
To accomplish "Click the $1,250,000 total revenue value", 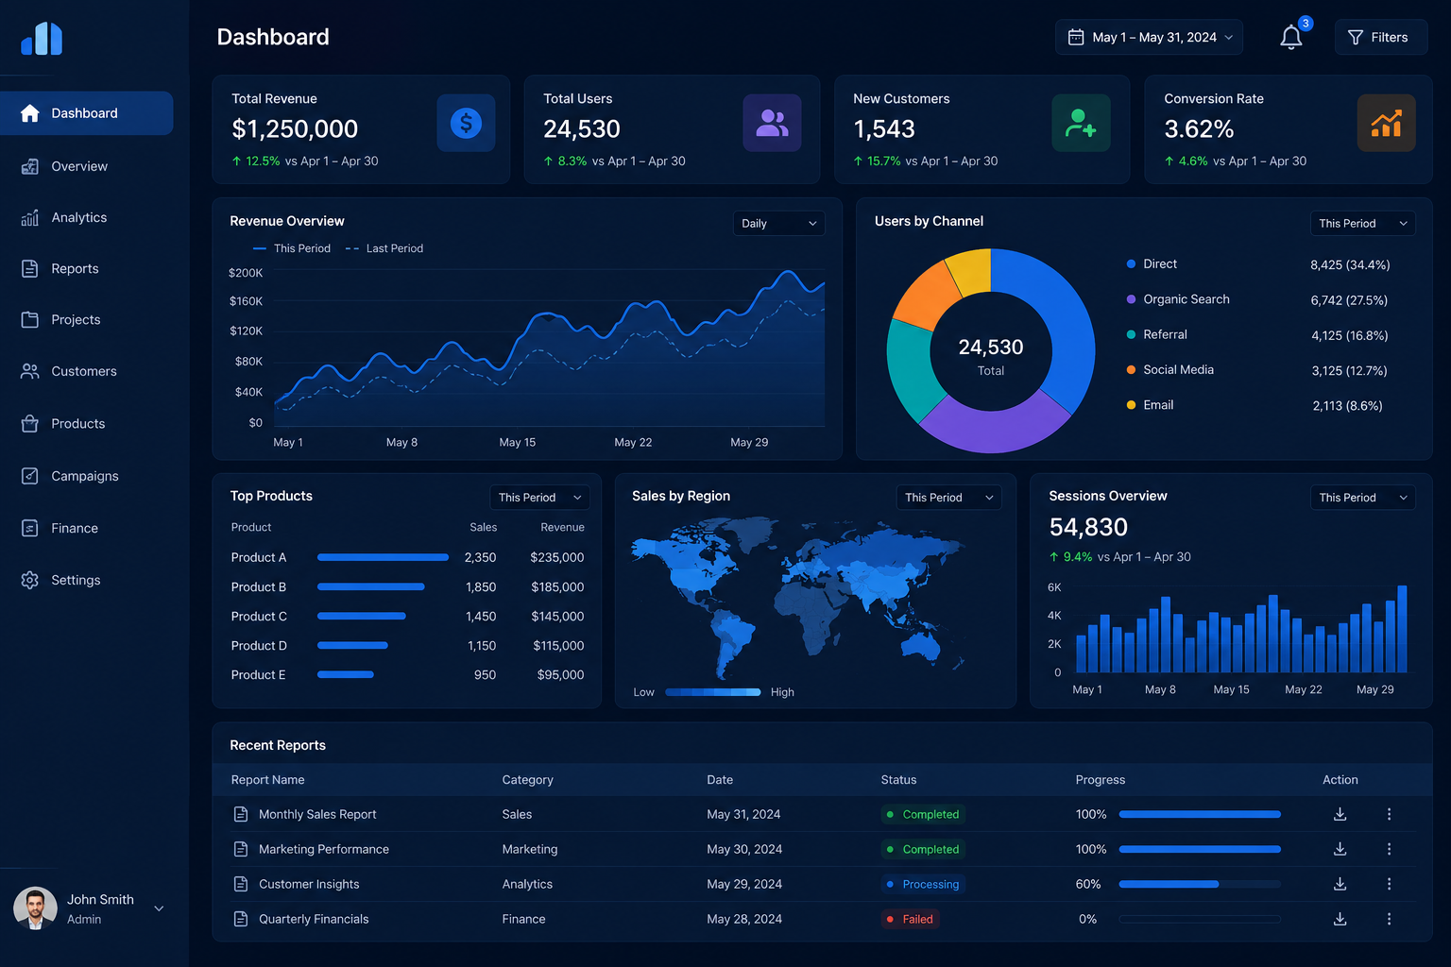I will (295, 128).
